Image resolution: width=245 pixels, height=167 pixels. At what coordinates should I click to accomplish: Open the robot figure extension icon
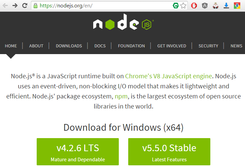point(215,6)
